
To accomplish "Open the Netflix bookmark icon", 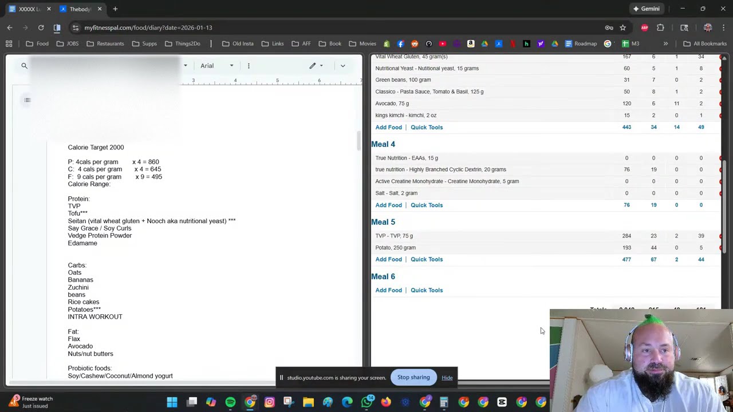I will [x=513, y=43].
